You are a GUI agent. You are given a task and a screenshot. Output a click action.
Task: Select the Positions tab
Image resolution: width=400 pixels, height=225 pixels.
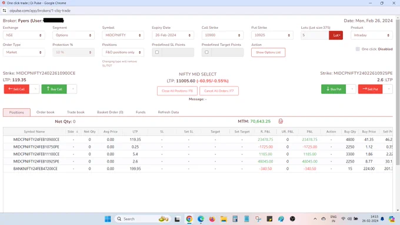tap(16, 112)
